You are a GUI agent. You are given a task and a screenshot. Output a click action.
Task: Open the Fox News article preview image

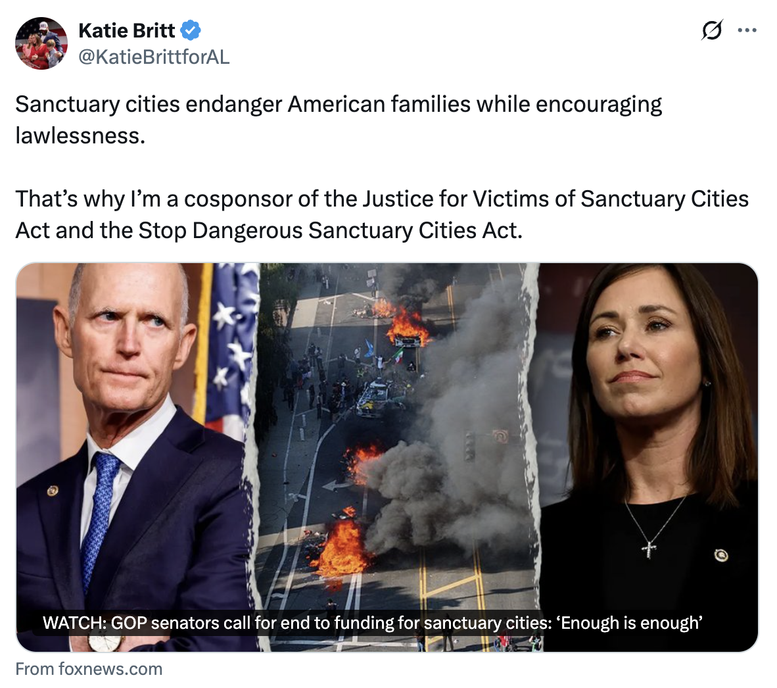coord(387,457)
